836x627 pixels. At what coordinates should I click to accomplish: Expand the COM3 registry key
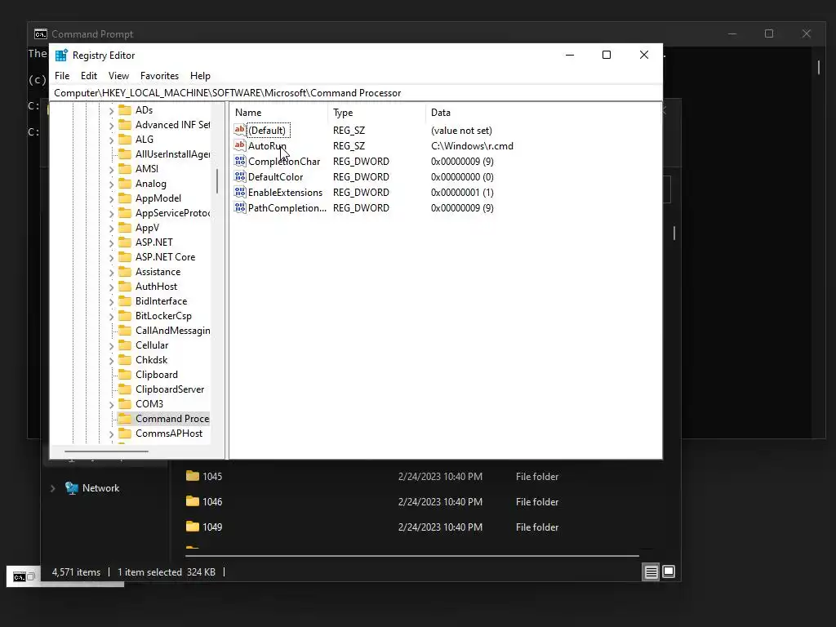(x=111, y=405)
